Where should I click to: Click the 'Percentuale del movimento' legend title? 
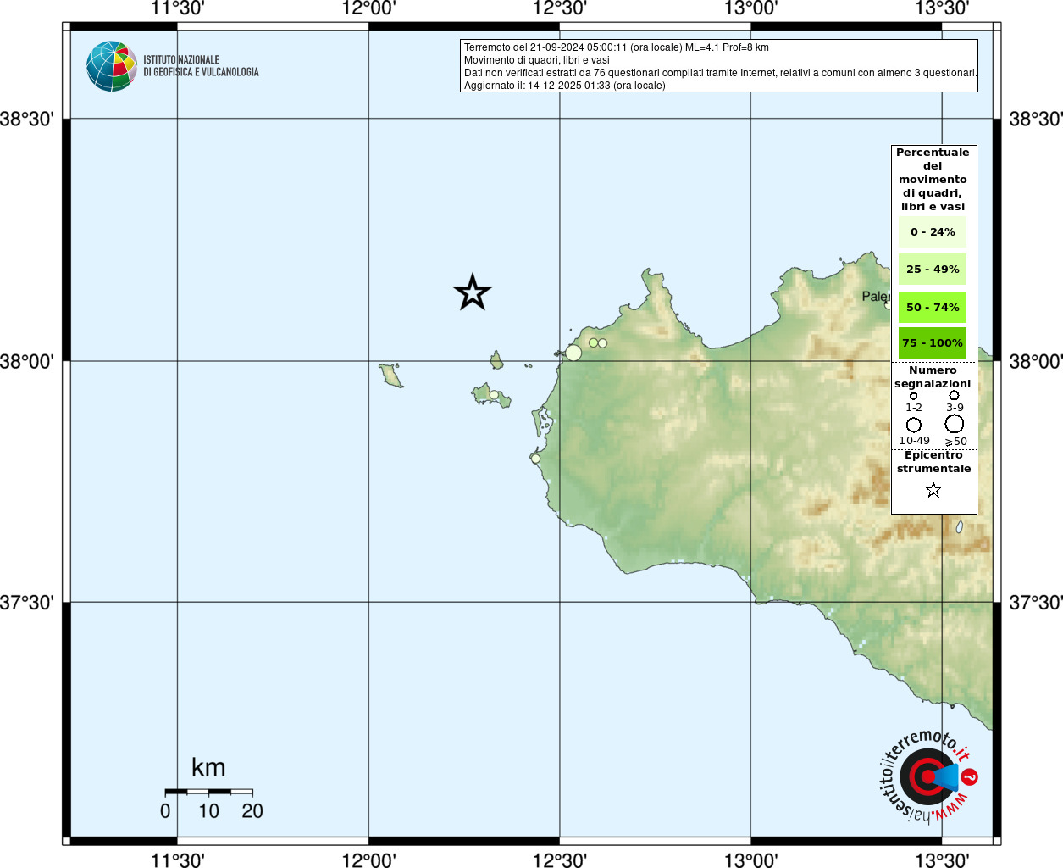tap(933, 180)
